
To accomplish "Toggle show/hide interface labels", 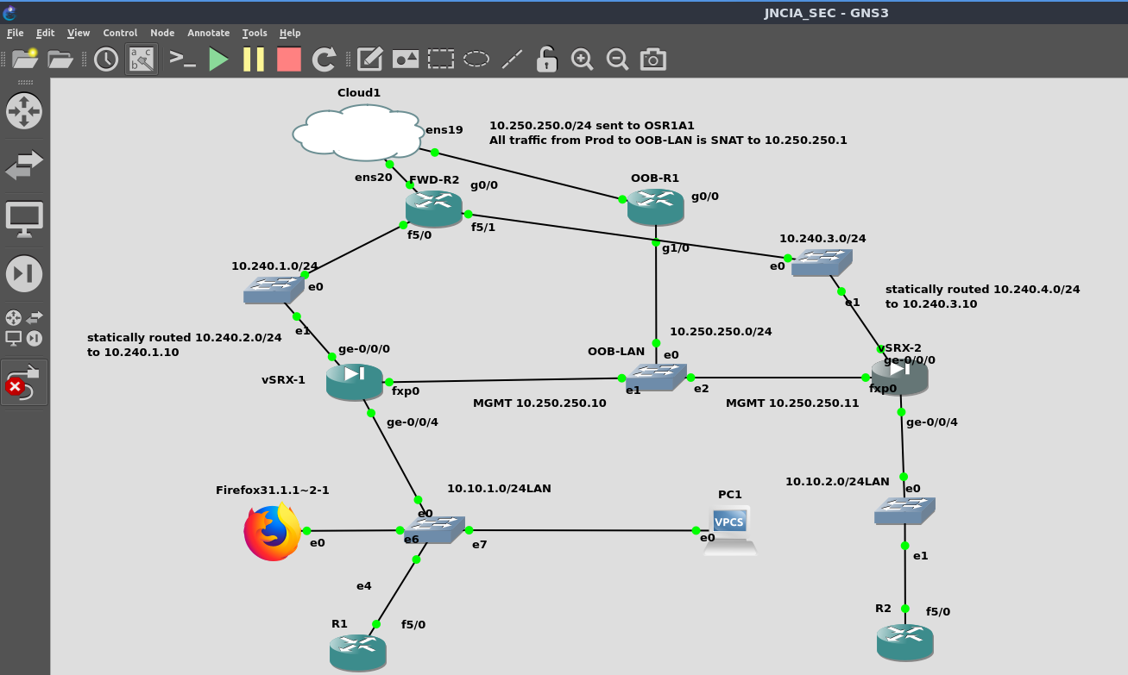I will [141, 59].
